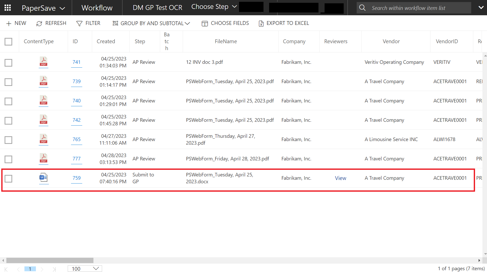Click the View reviewers link
Screen dimensions: 487x272
[x=340, y=178]
